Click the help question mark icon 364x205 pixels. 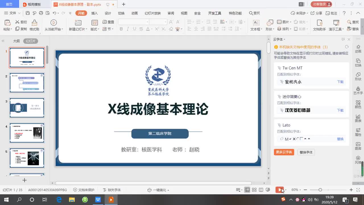(x=344, y=13)
